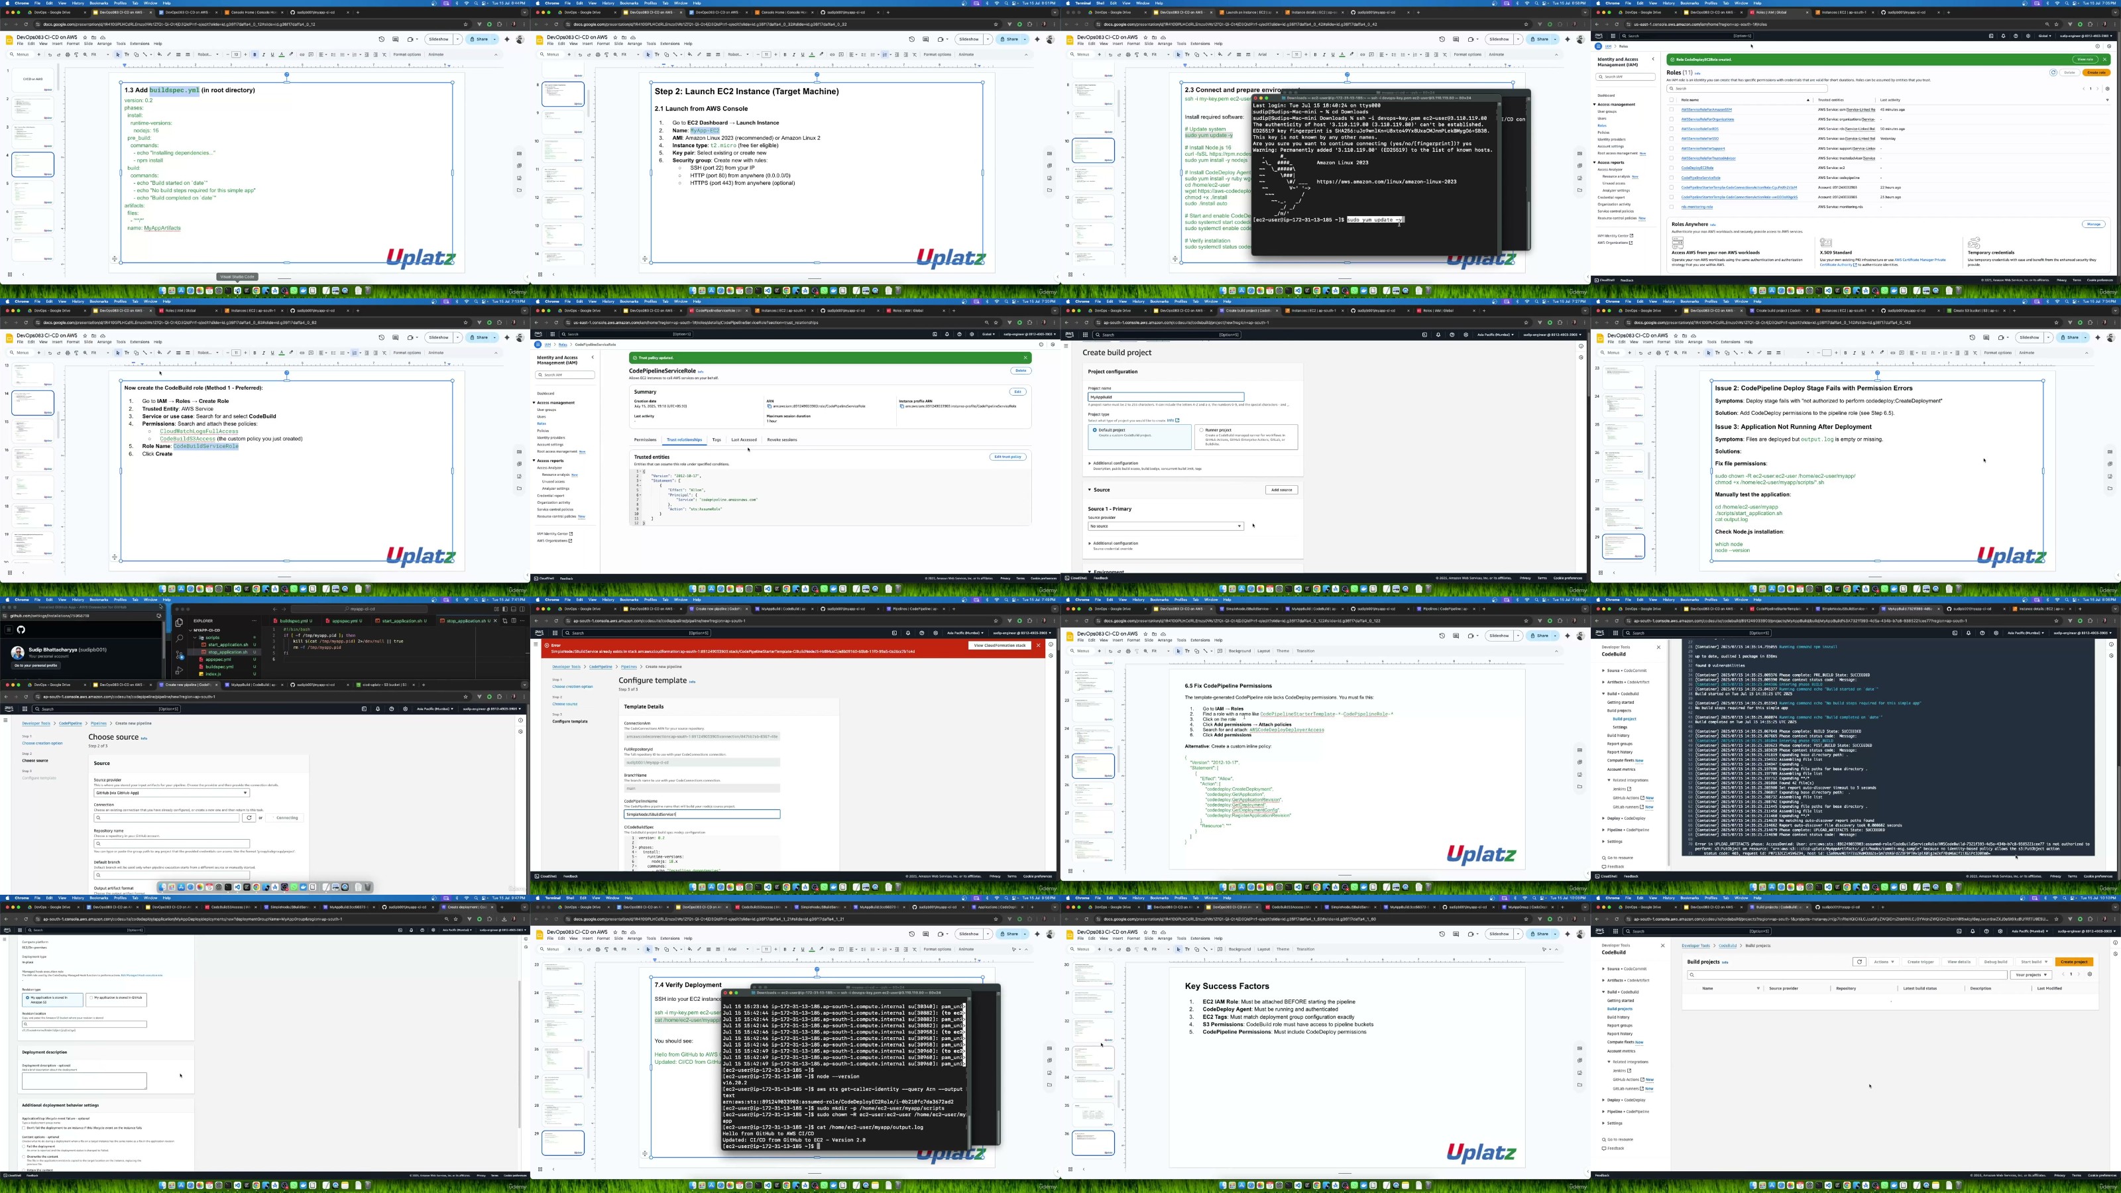Check 'Don't fail the deployment' lifecycle checkbox
The image size is (2121, 1193).
coord(24,1128)
